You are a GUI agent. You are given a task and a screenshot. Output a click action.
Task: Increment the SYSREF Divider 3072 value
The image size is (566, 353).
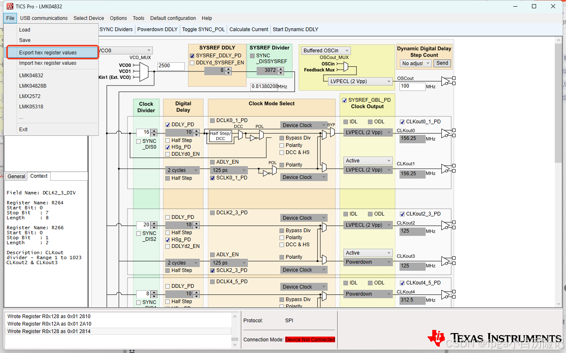coord(280,69)
